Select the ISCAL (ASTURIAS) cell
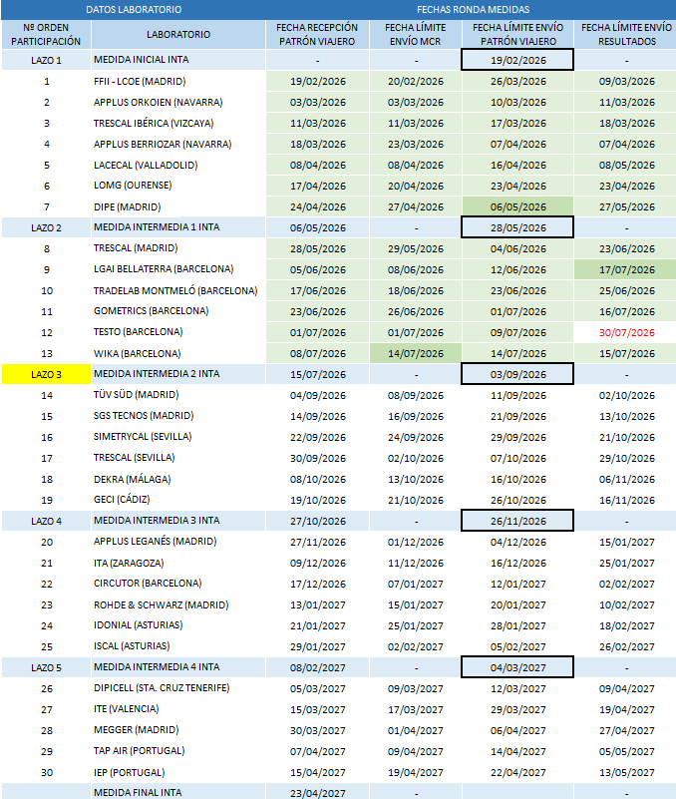Image resolution: width=676 pixels, height=799 pixels. tap(178, 646)
